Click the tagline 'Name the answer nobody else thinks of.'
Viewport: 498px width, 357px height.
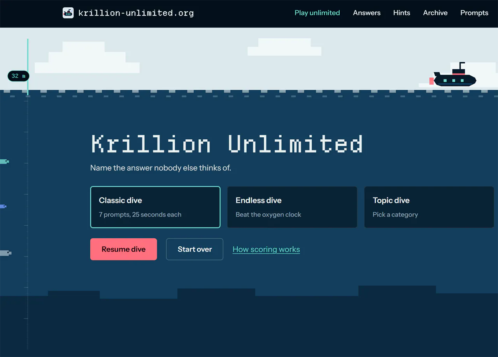[161, 168]
